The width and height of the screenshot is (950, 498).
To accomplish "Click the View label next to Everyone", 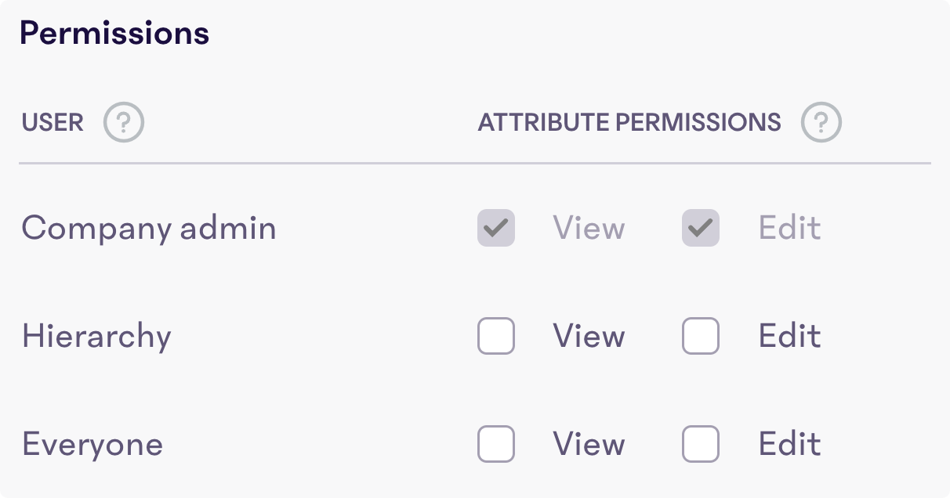I will 589,444.
